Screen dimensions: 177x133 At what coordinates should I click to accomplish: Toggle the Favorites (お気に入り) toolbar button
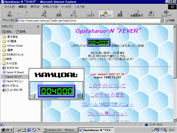(105, 14)
